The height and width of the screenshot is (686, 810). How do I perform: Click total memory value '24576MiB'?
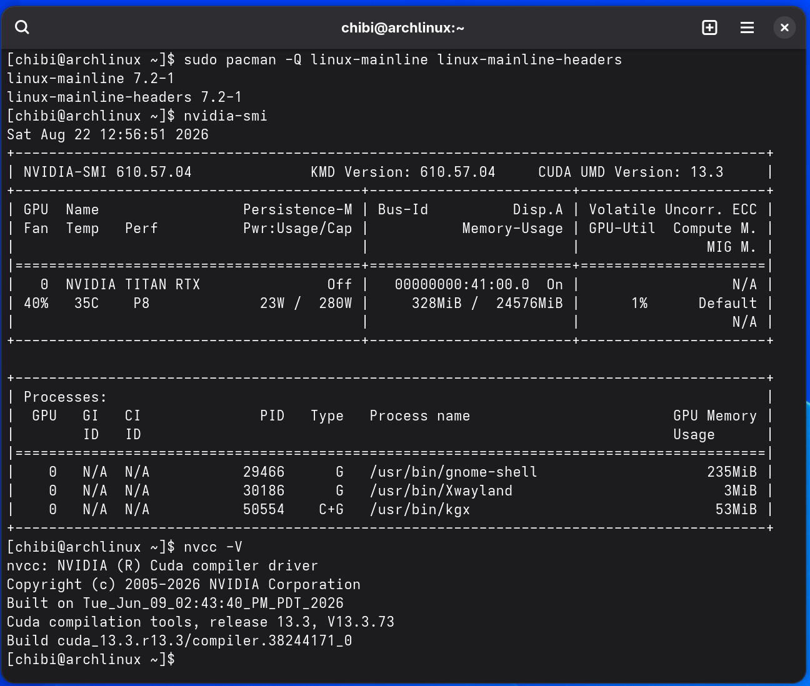click(x=529, y=304)
